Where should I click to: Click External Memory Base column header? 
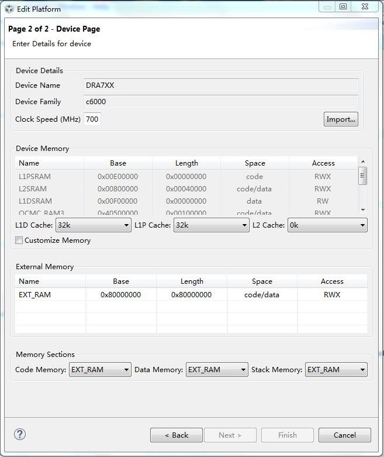pos(121,281)
